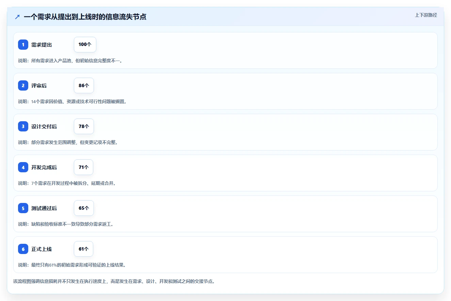The image size is (451, 301).
Task: Select the 测试通过后 step label
Action: 44,208
